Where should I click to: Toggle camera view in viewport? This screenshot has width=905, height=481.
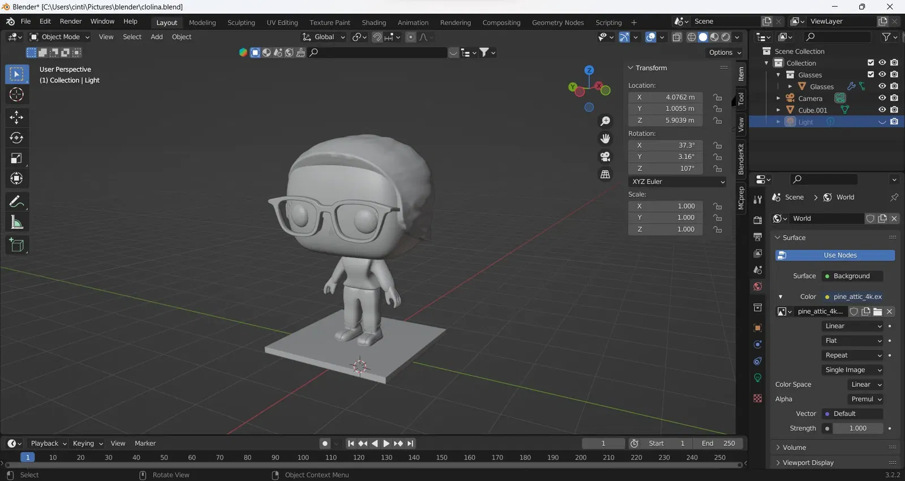click(x=605, y=157)
